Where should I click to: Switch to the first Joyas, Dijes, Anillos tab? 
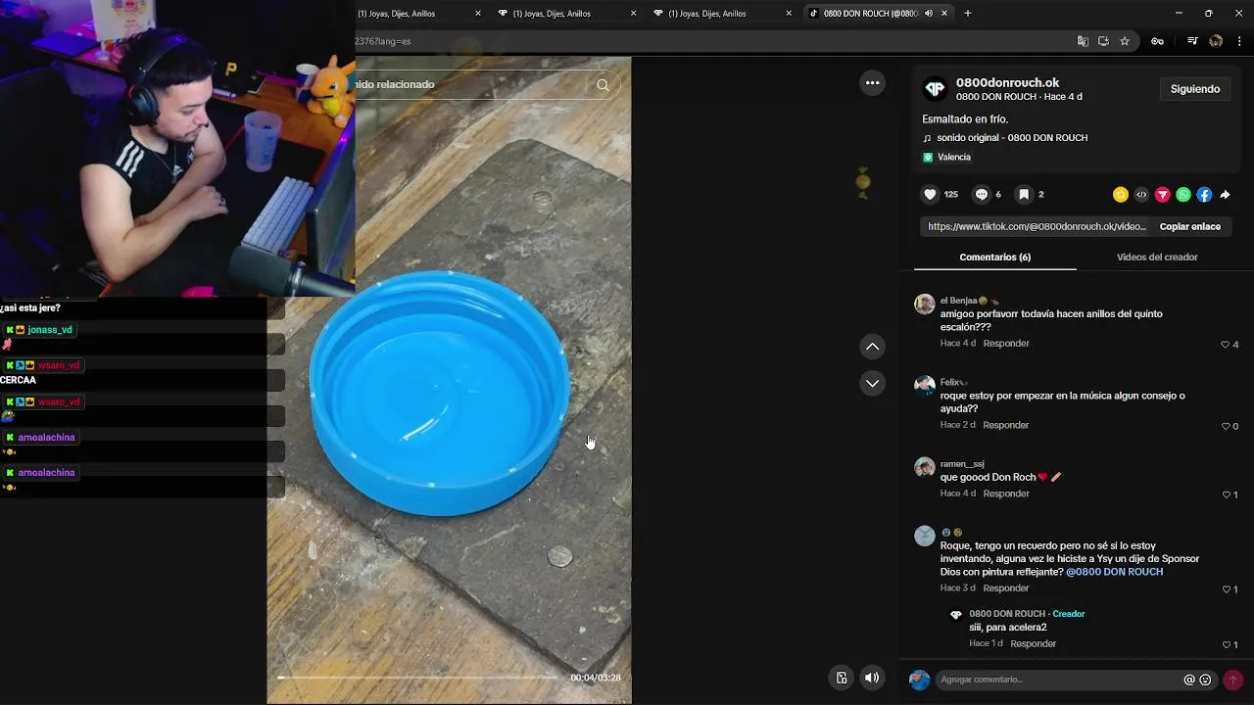[411, 14]
